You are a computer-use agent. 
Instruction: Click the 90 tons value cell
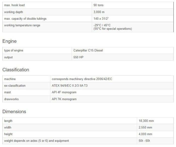(x=98, y=5)
